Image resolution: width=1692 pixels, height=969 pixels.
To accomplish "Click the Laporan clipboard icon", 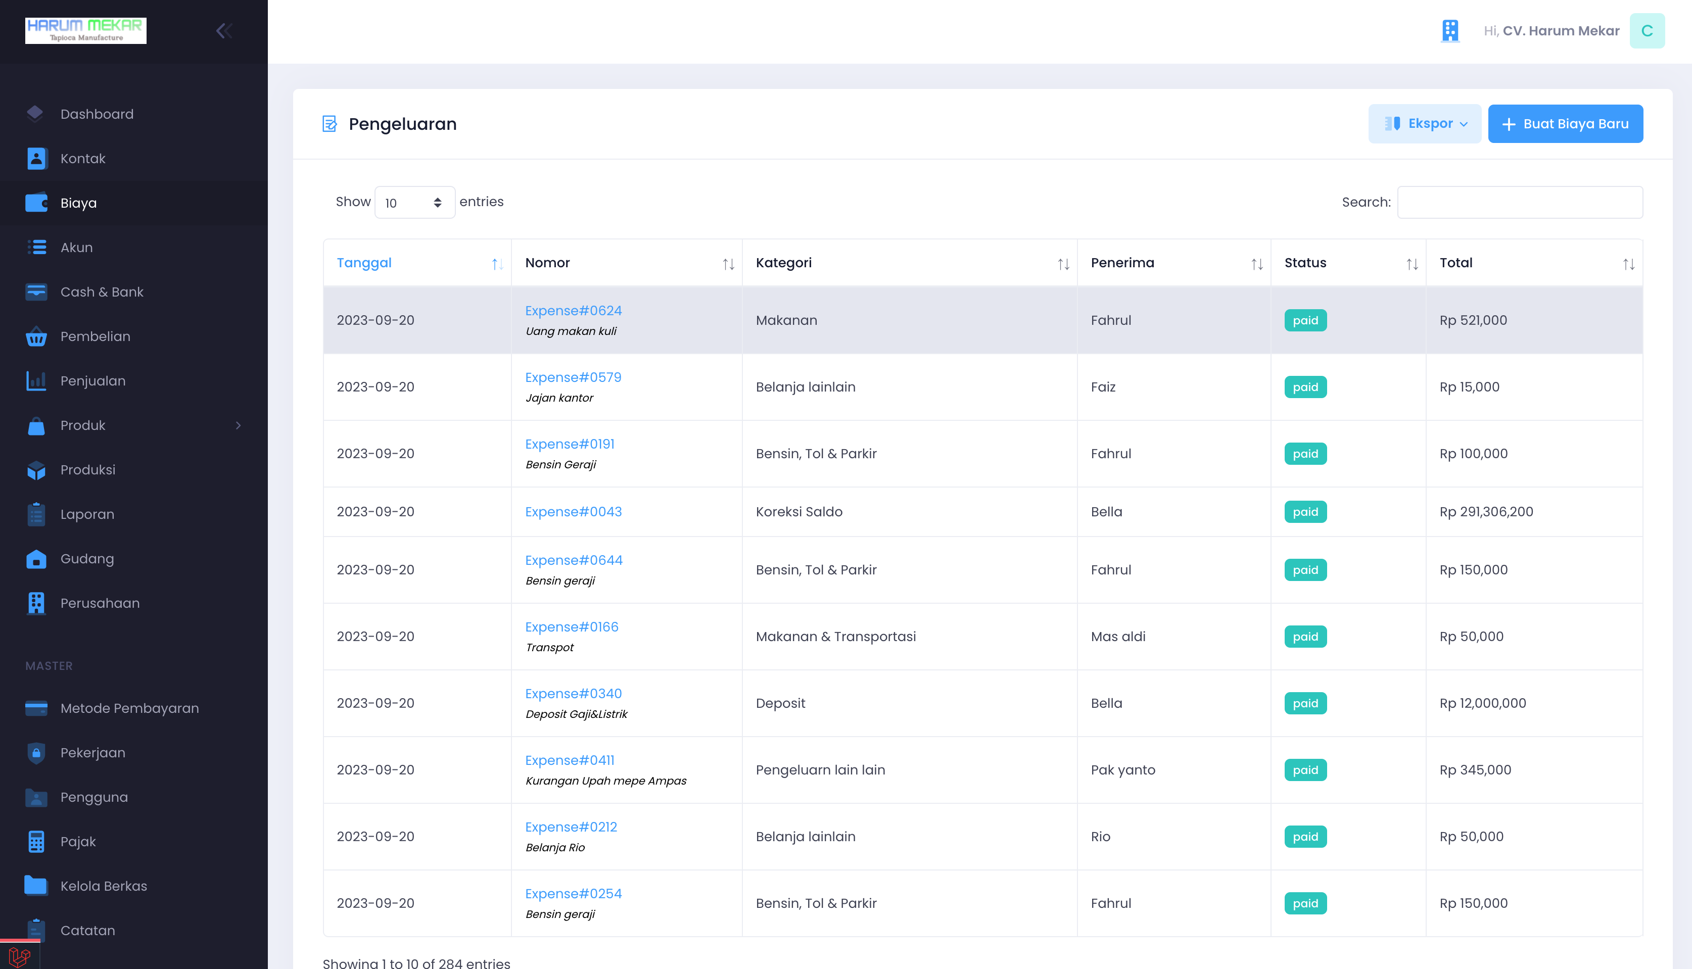I will 36,514.
